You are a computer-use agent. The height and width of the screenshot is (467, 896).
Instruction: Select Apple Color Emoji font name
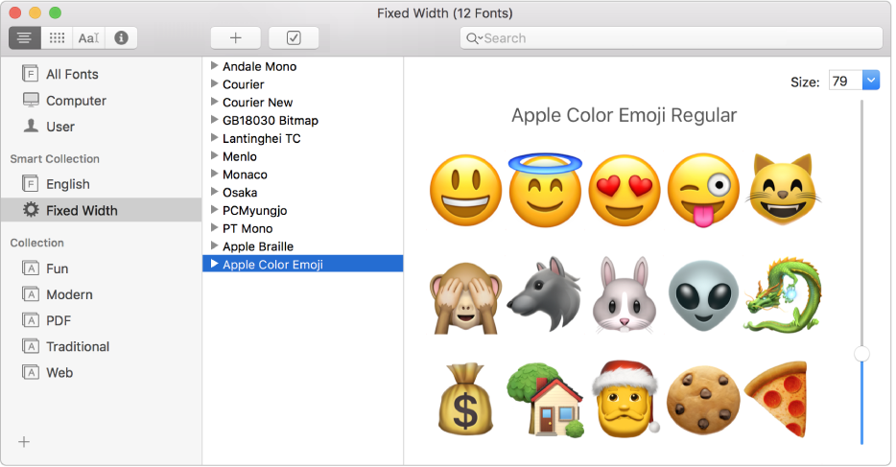[272, 265]
